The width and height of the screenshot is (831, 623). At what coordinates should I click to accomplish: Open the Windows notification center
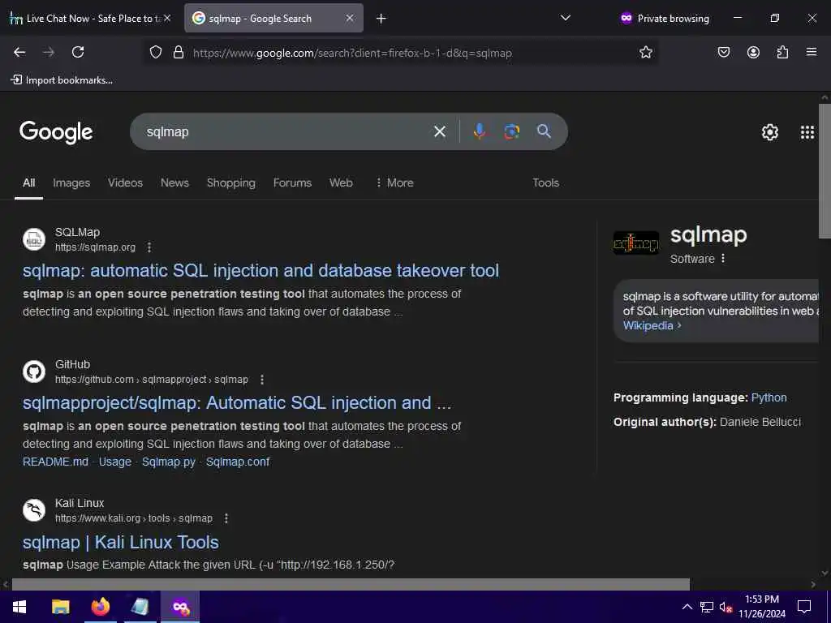pyautogui.click(x=804, y=607)
